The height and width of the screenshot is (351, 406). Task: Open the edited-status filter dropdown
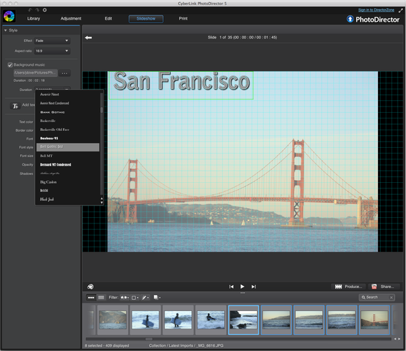click(x=146, y=297)
